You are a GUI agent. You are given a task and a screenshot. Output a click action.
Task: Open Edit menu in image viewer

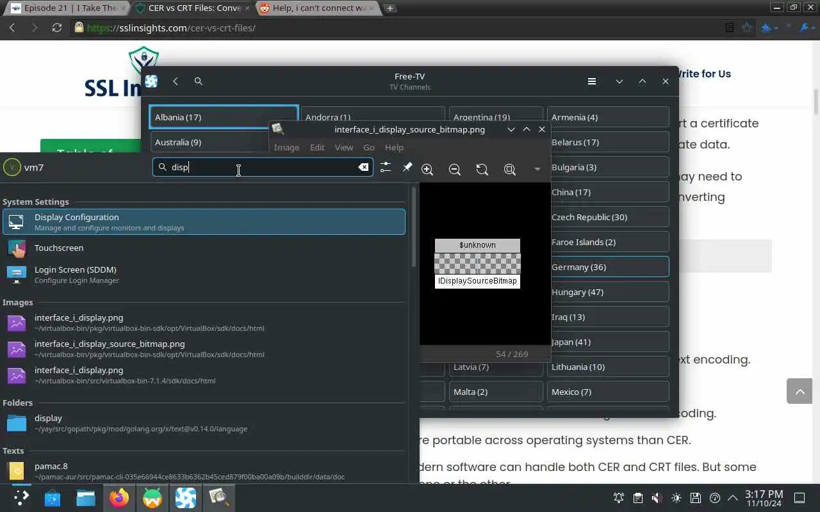[x=317, y=147]
